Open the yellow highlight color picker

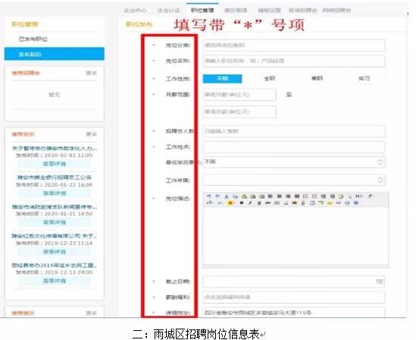click(x=230, y=203)
